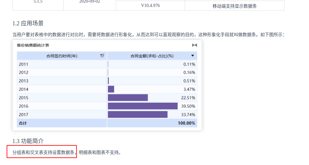
Task: Click the 2017 data bar
Action: coord(138,114)
